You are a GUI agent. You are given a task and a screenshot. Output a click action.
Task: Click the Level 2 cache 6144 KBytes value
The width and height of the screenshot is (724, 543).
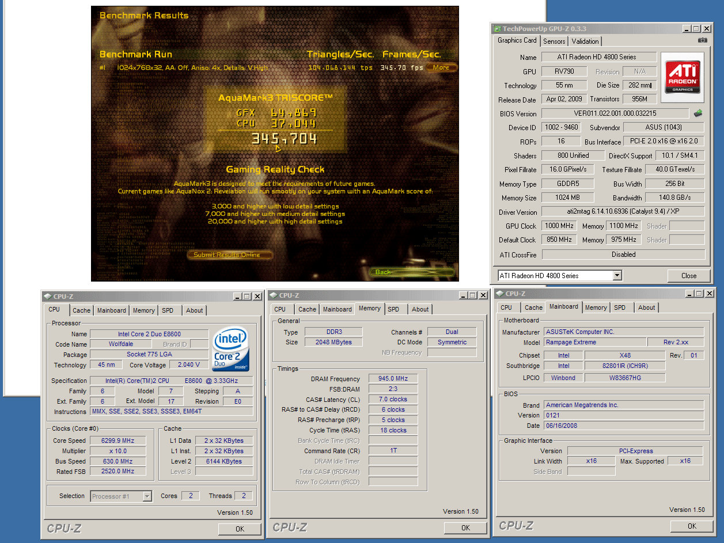[x=224, y=461]
